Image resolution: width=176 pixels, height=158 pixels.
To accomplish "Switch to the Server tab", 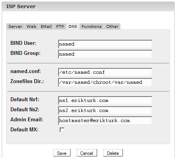I will pos(15,26).
